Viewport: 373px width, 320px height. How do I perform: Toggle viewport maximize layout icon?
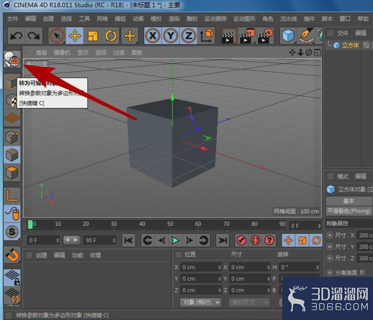pos(317,52)
